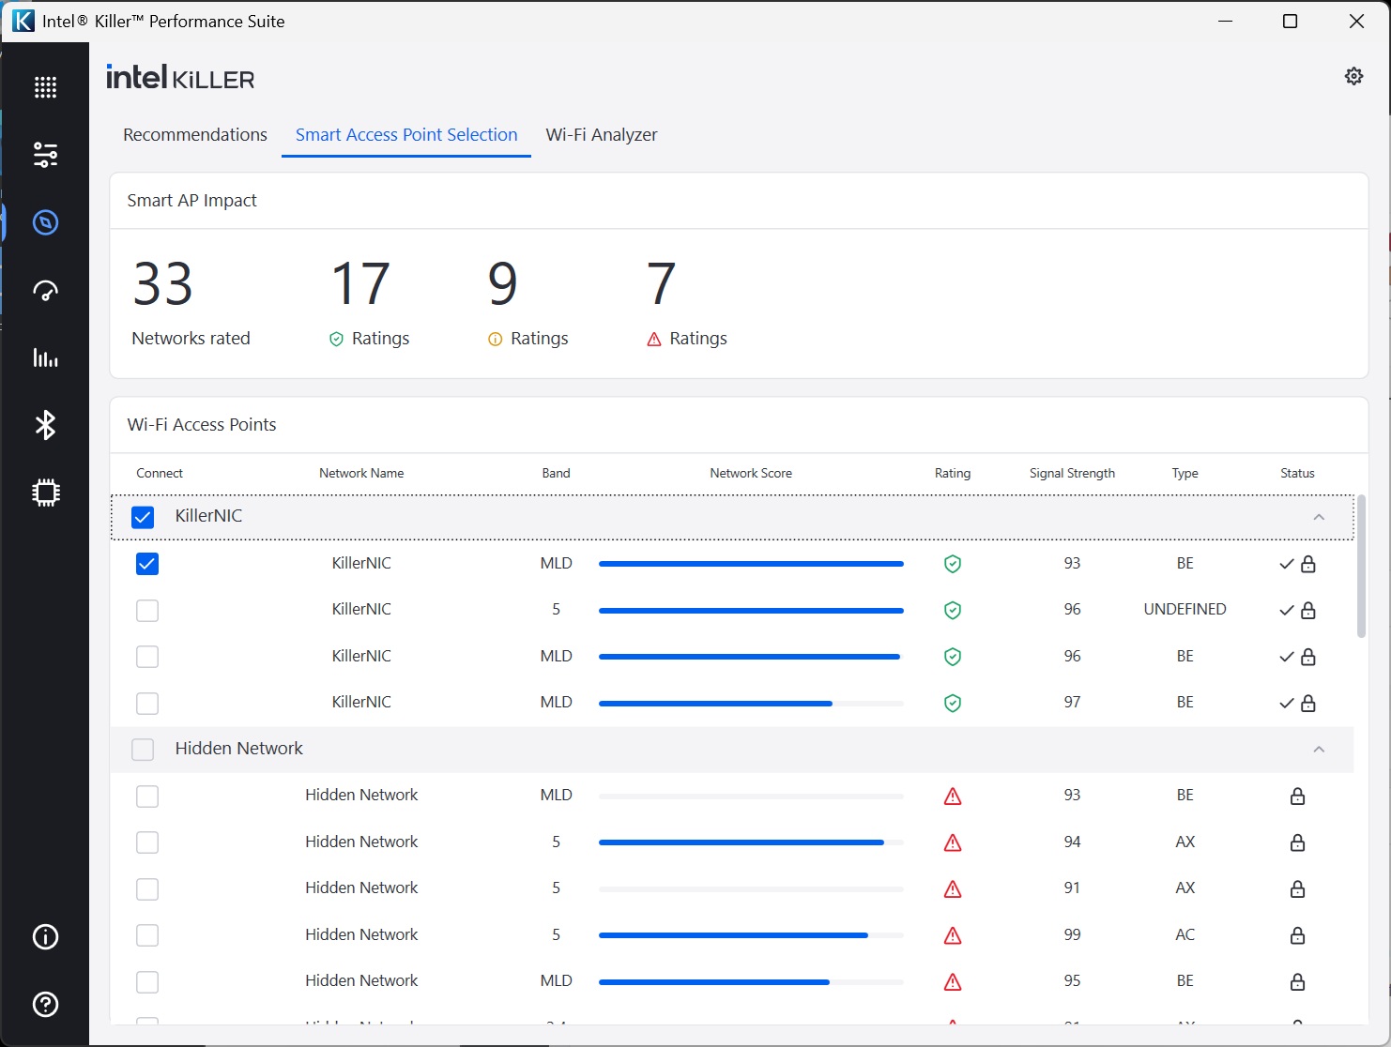Click the access points list vertical scrollbar
Viewport: 1391px width, 1047px height.
(x=1361, y=568)
